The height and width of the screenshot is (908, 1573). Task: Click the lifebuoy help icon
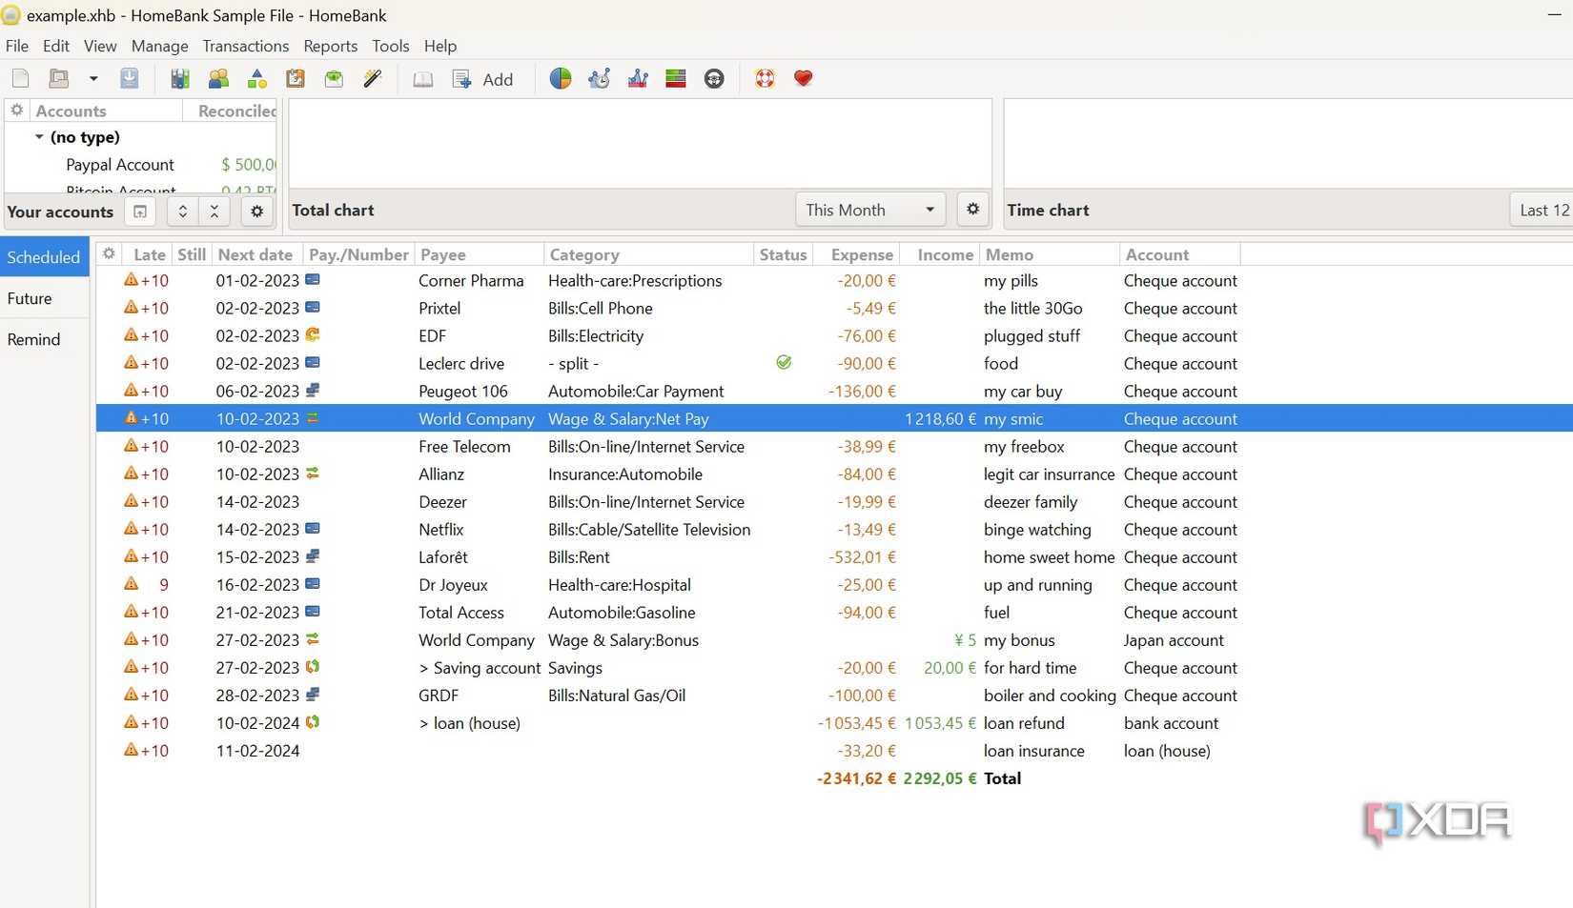click(765, 79)
